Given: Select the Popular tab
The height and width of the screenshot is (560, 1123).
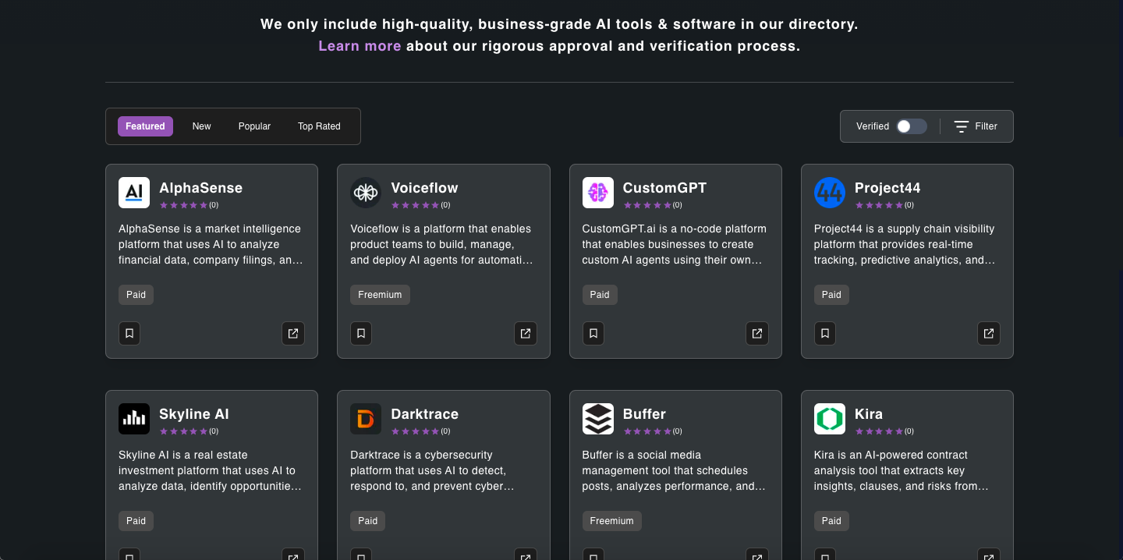Looking at the screenshot, I should click(x=254, y=126).
